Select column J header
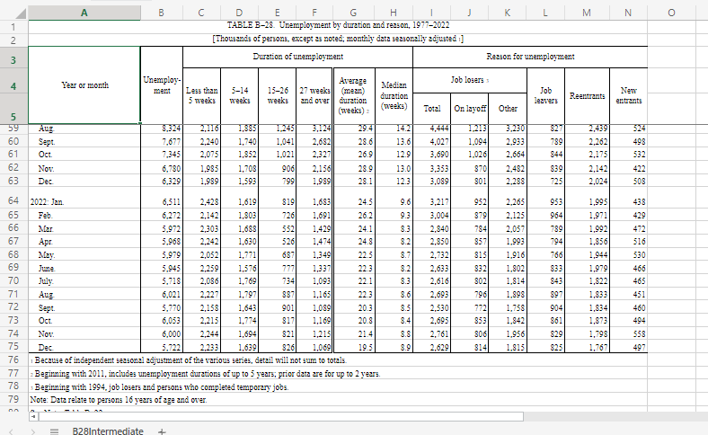Viewport: 708px width, 435px height. click(470, 13)
